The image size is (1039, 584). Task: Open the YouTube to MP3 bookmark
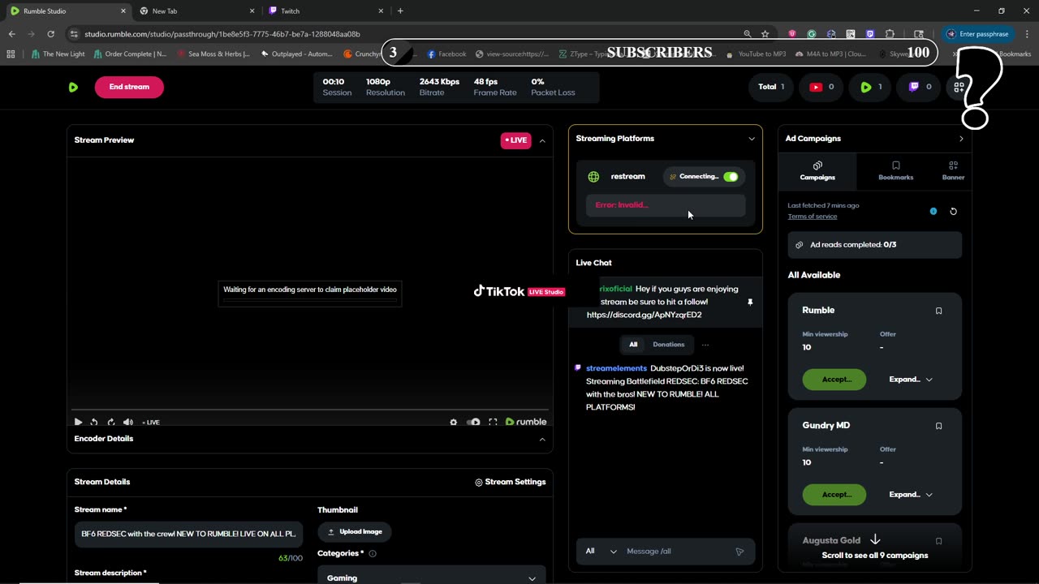tap(756, 54)
